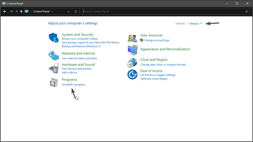Expand the chevron before Control Panel breadcrumb
The height and width of the screenshot is (142, 253).
30,11
